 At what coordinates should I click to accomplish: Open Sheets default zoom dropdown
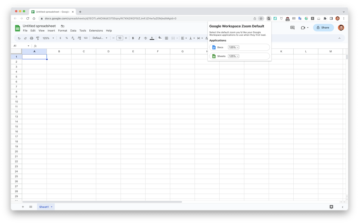(233, 56)
